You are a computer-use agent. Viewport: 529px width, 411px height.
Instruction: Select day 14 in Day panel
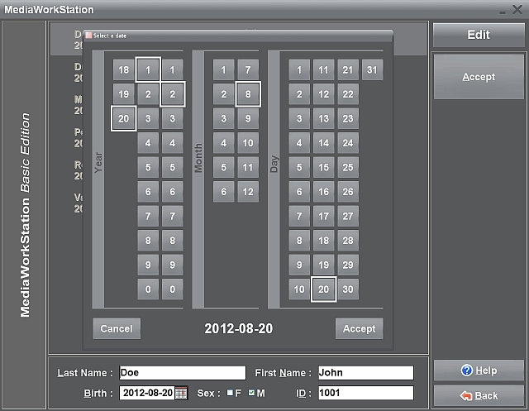[x=323, y=143]
